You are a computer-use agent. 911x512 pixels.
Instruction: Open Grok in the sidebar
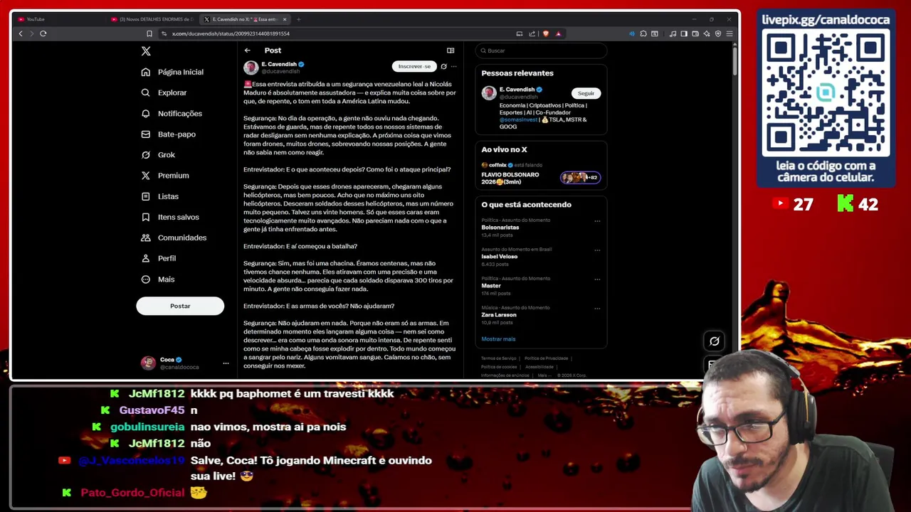[158, 154]
